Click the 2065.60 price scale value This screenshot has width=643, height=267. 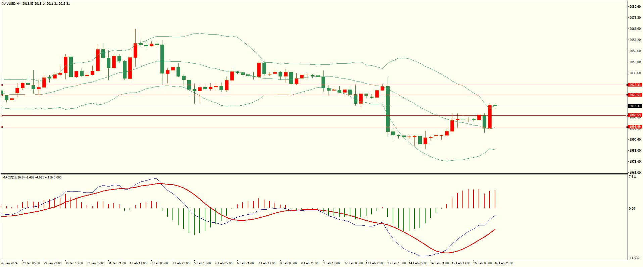click(x=635, y=29)
